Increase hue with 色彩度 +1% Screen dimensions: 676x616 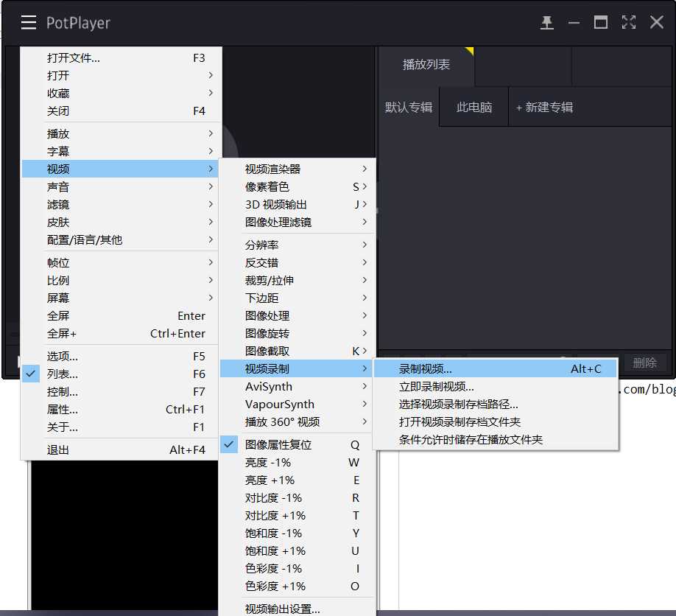point(297,587)
